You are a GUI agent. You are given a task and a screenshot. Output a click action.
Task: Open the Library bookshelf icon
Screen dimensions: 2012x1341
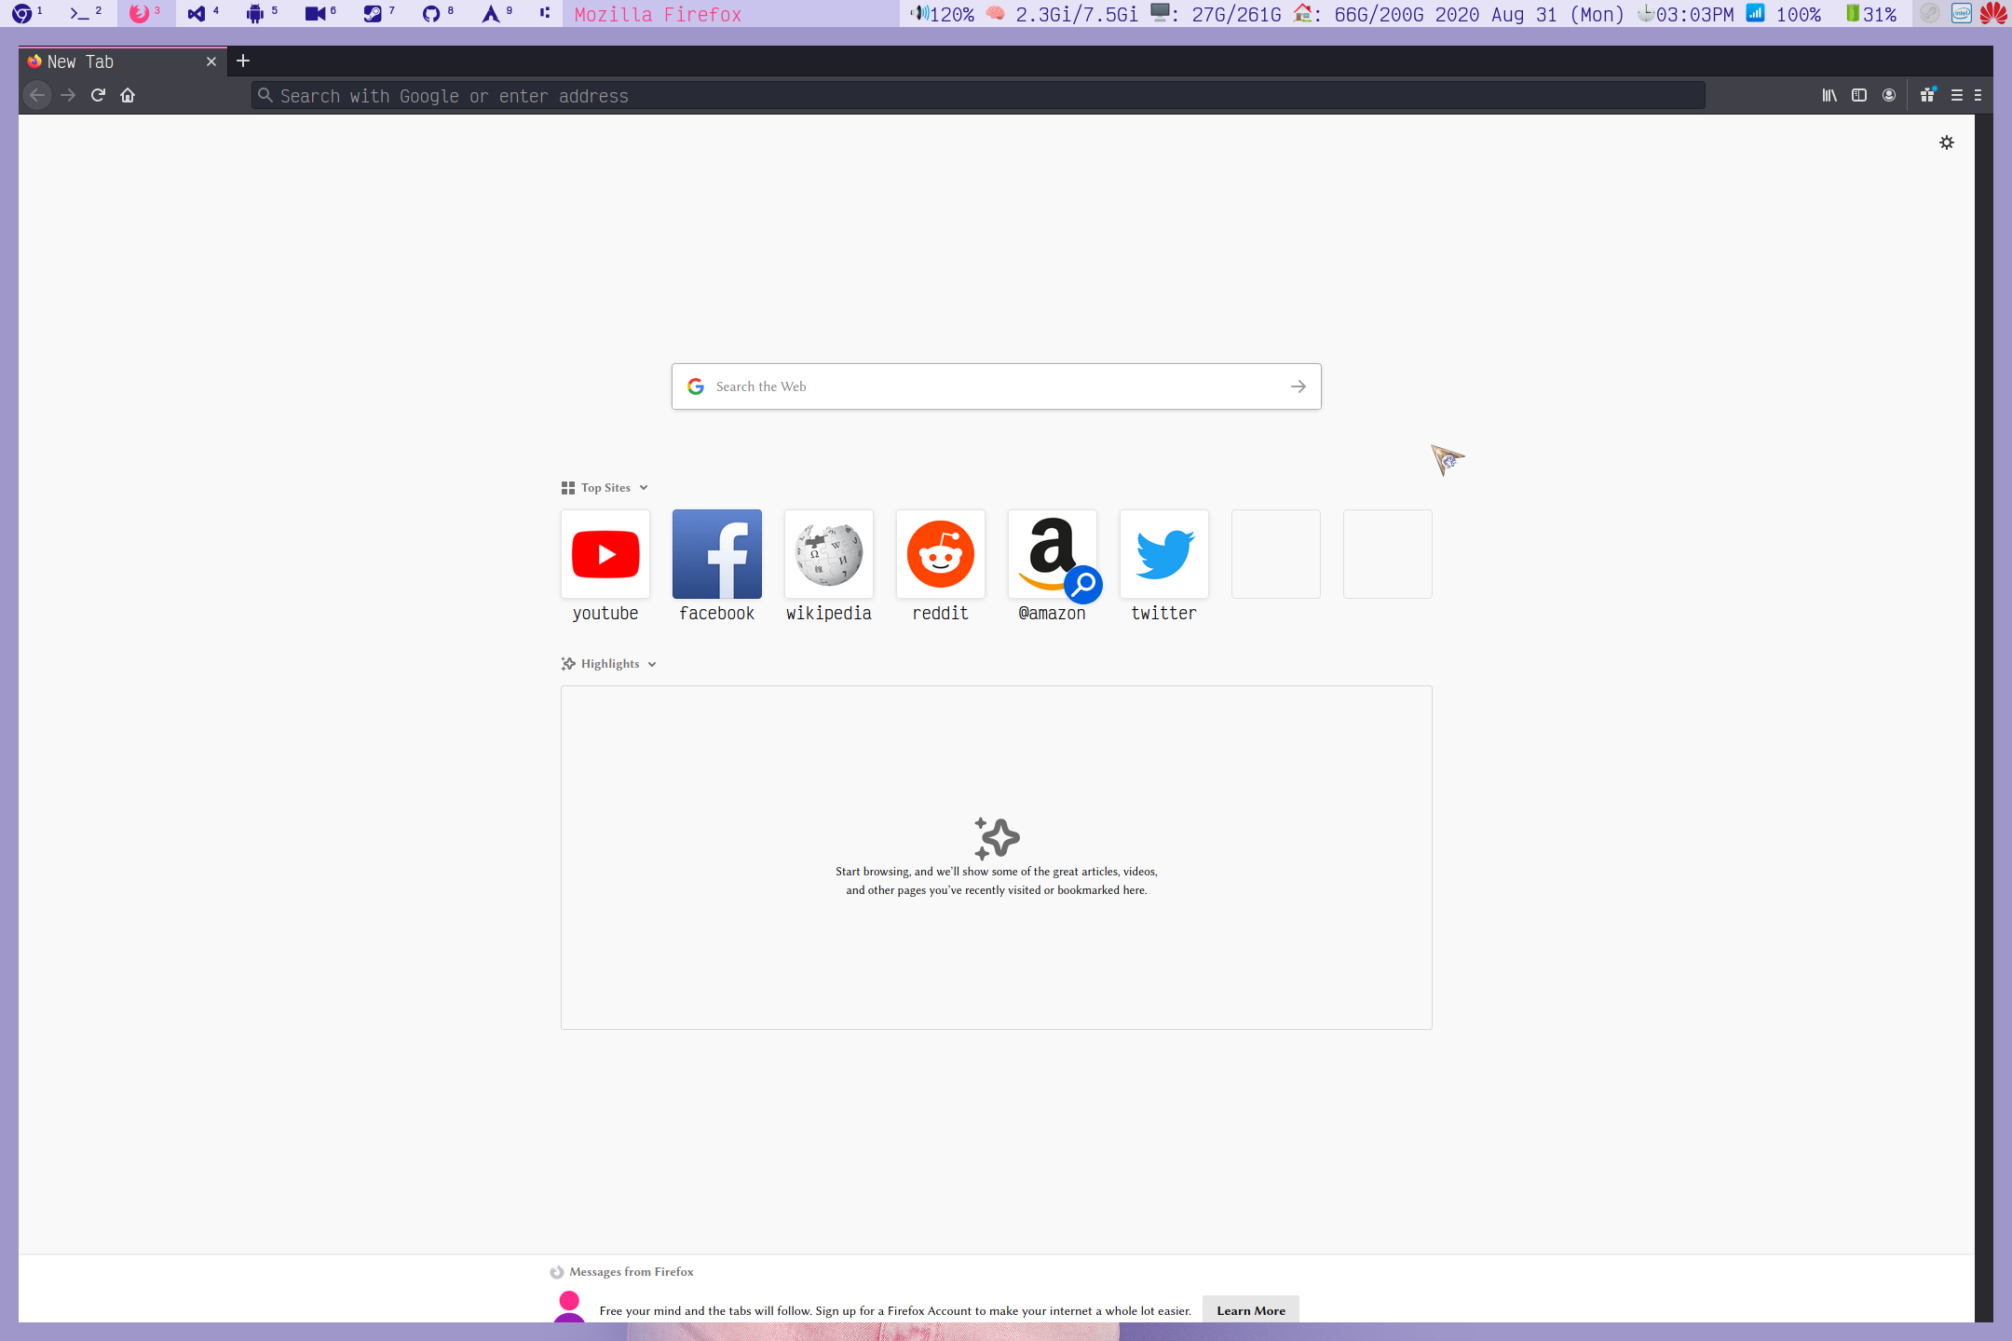[1829, 95]
